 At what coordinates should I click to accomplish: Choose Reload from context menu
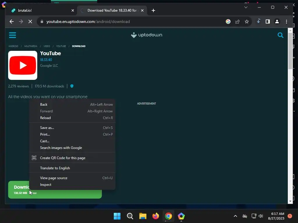[72, 118]
